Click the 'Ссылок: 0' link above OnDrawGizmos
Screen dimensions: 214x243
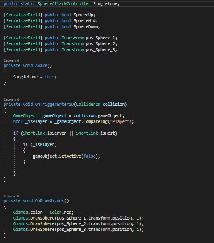click(x=11, y=196)
